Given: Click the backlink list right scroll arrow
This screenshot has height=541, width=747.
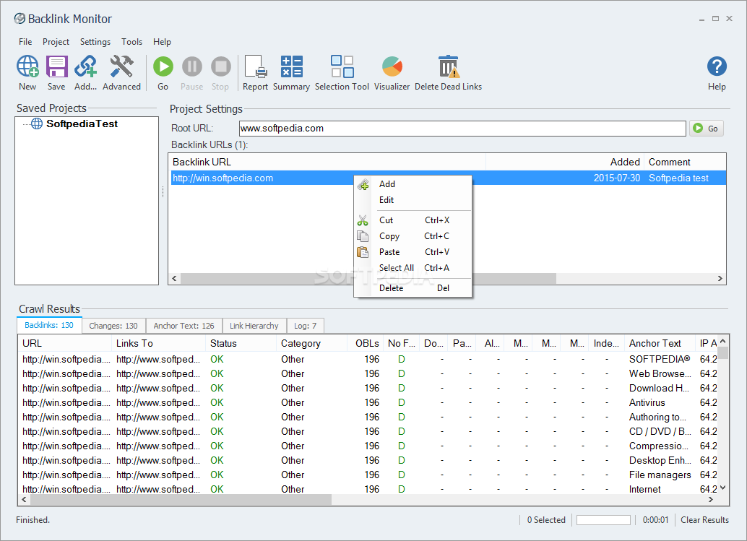Looking at the screenshot, I should tap(720, 279).
